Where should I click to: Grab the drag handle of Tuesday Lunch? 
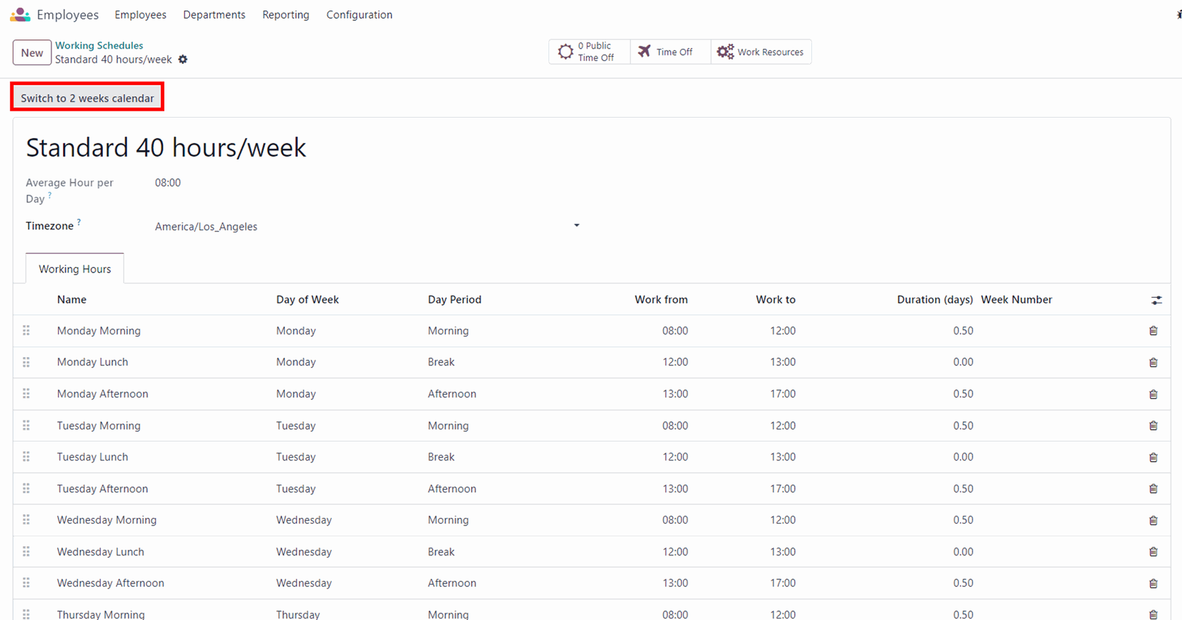26,457
